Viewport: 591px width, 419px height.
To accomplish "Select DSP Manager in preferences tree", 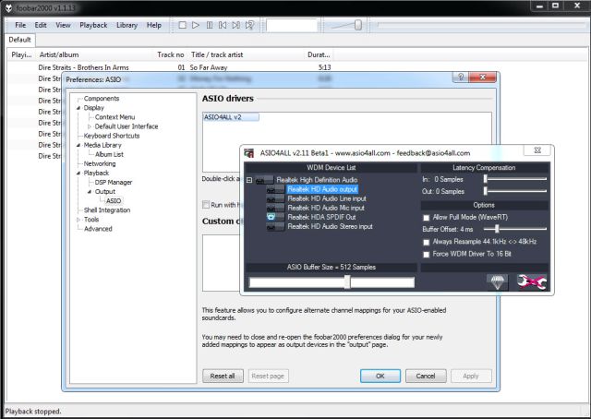I will coord(114,183).
